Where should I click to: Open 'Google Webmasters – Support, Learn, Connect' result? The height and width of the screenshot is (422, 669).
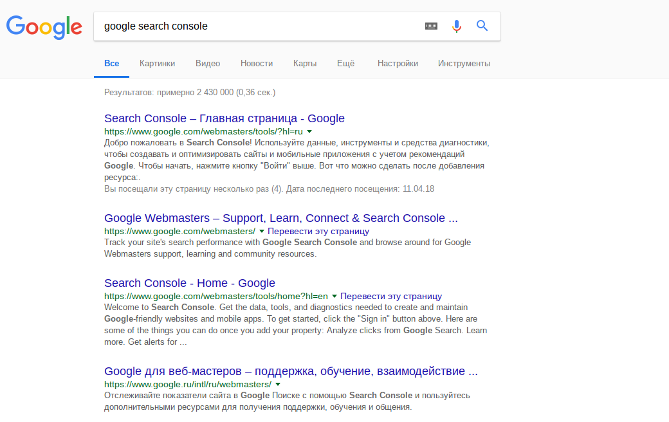[280, 218]
